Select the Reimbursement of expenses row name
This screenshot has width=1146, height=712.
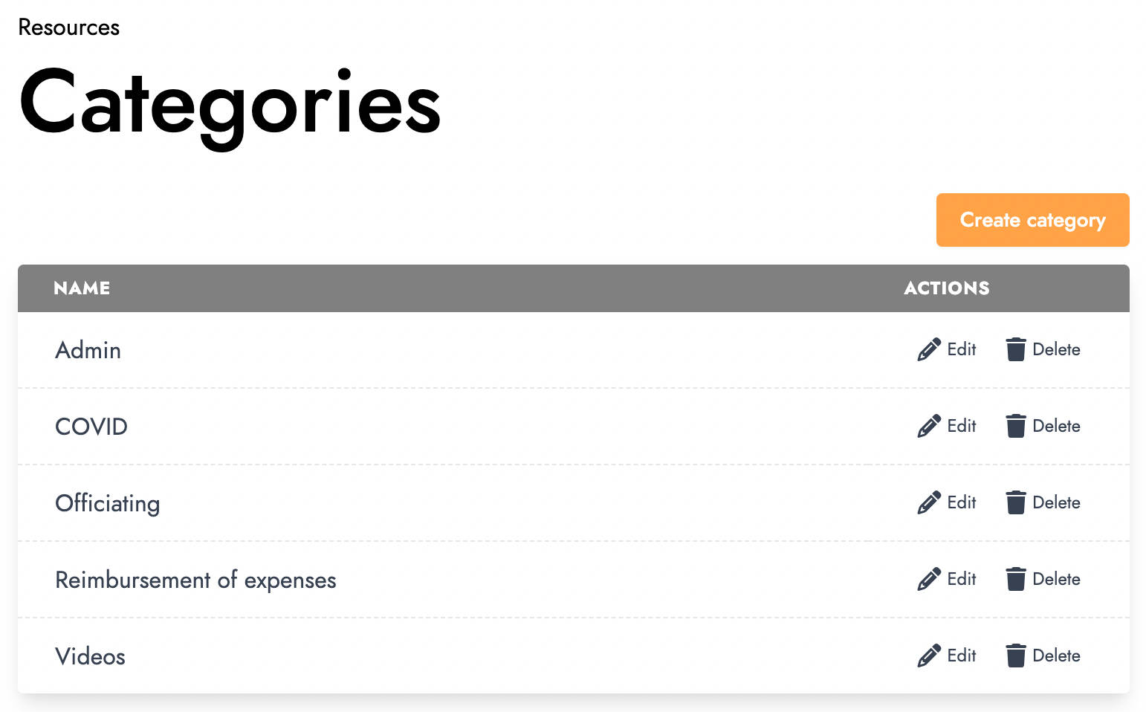click(x=195, y=580)
